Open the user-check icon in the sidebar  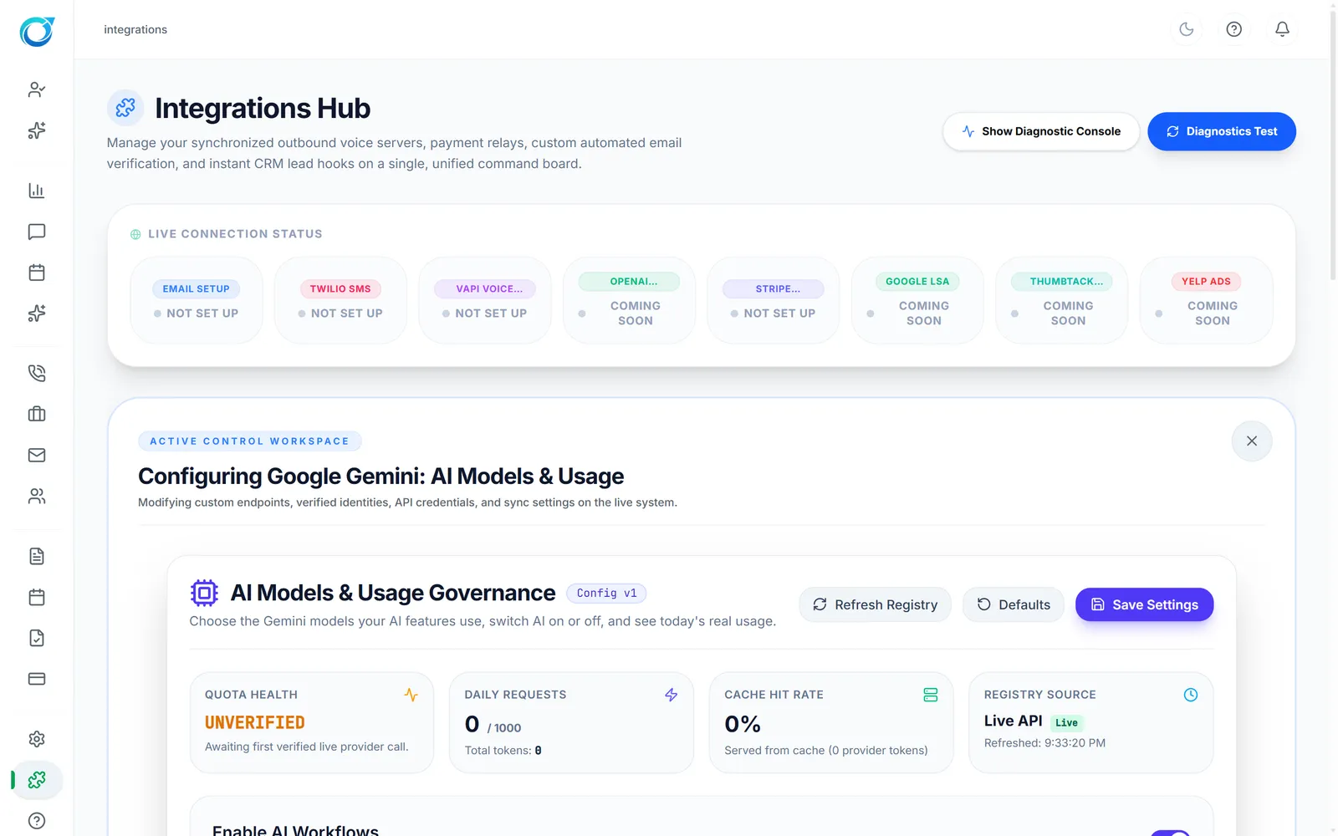click(37, 89)
